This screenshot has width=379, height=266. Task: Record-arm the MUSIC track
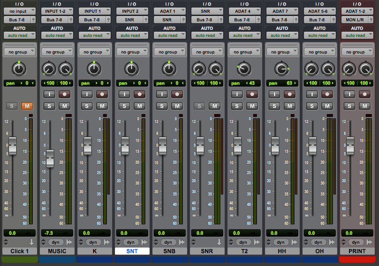(64, 94)
